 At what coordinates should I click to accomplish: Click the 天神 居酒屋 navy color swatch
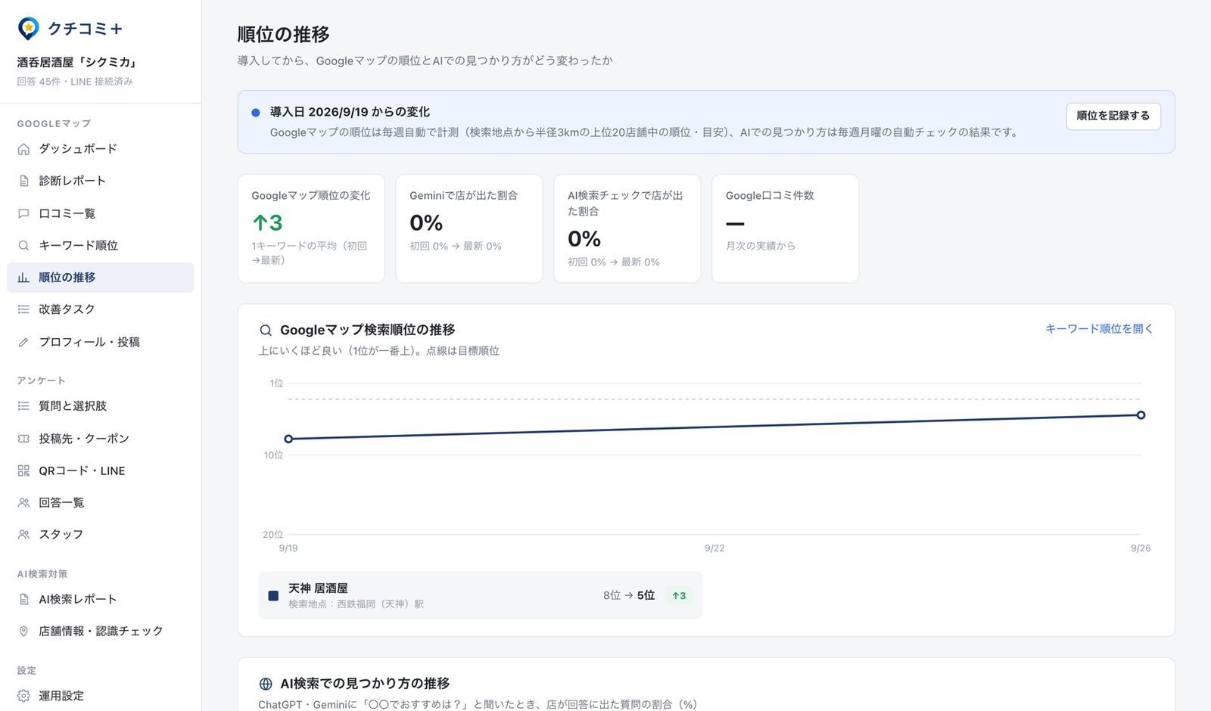point(273,596)
